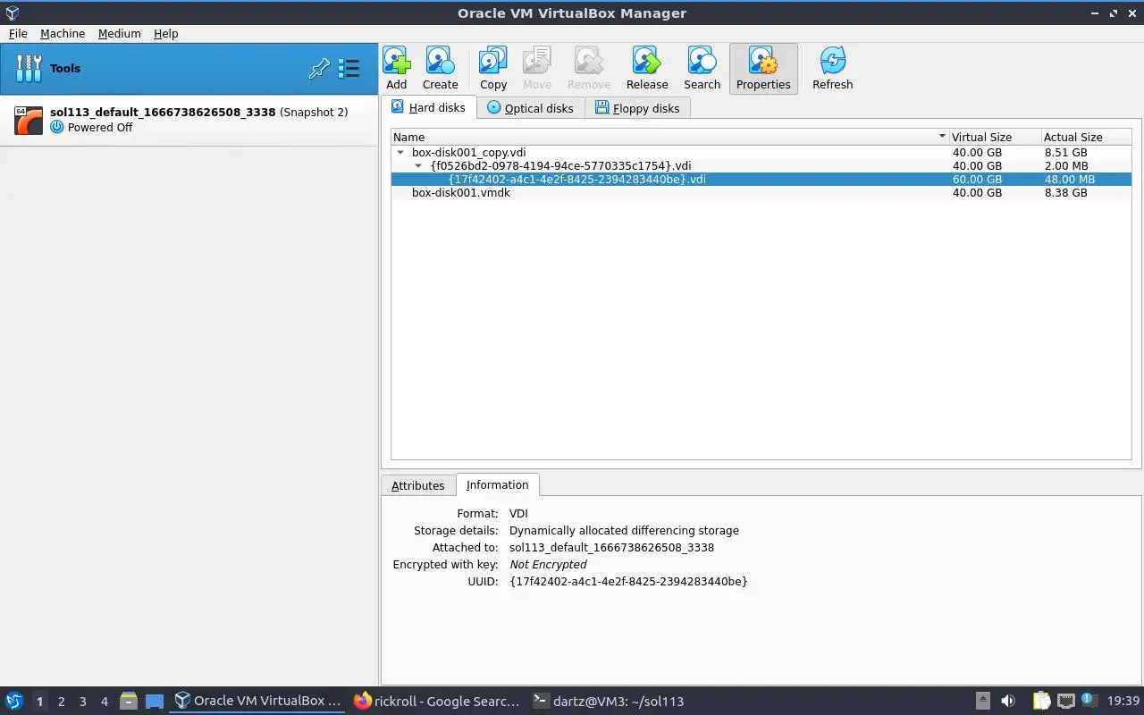Switch to workspace 1 in taskbar
The width and height of the screenshot is (1144, 715).
coord(39,702)
